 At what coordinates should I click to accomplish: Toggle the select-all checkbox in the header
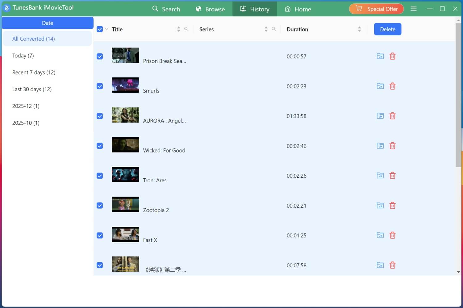click(100, 29)
